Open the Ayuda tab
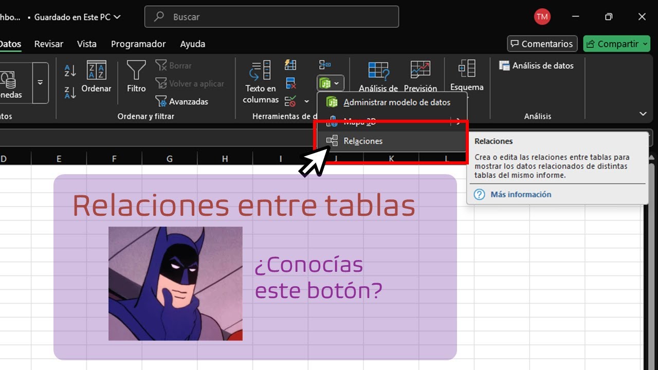658x370 pixels. pyautogui.click(x=193, y=44)
